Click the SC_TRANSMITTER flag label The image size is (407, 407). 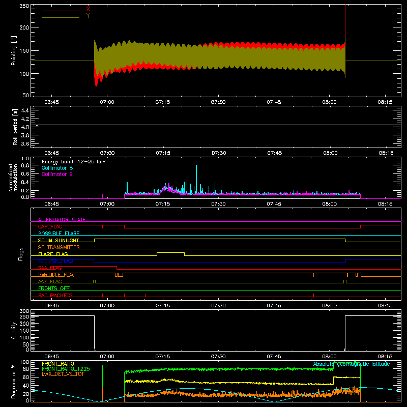(59, 247)
